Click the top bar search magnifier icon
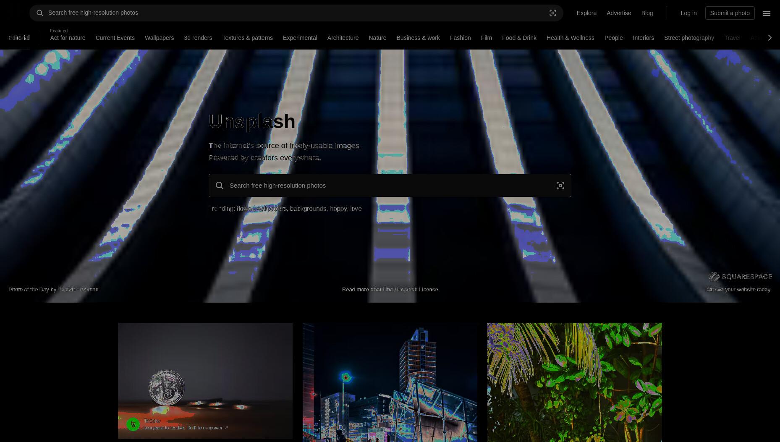Viewport: 780px width, 442px height. click(x=40, y=13)
